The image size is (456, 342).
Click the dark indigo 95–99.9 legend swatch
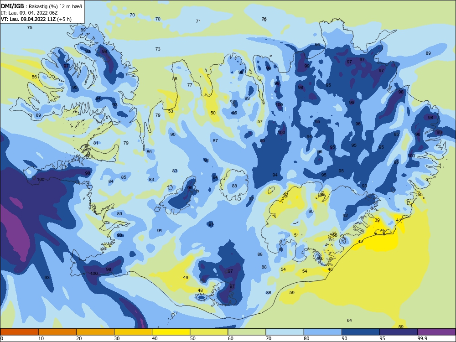coord(399,332)
